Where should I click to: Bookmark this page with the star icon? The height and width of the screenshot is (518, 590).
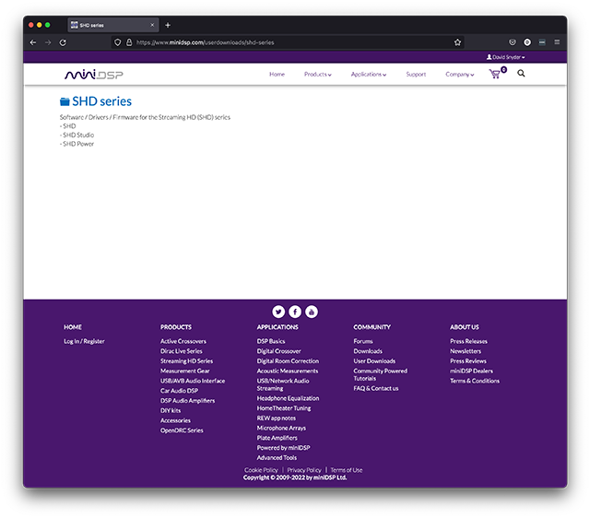pyautogui.click(x=457, y=42)
